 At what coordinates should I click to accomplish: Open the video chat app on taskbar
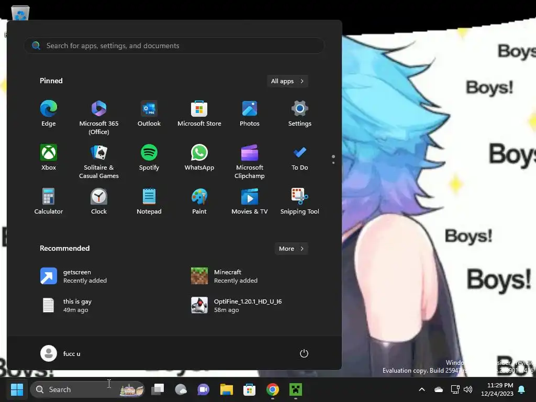pos(204,389)
